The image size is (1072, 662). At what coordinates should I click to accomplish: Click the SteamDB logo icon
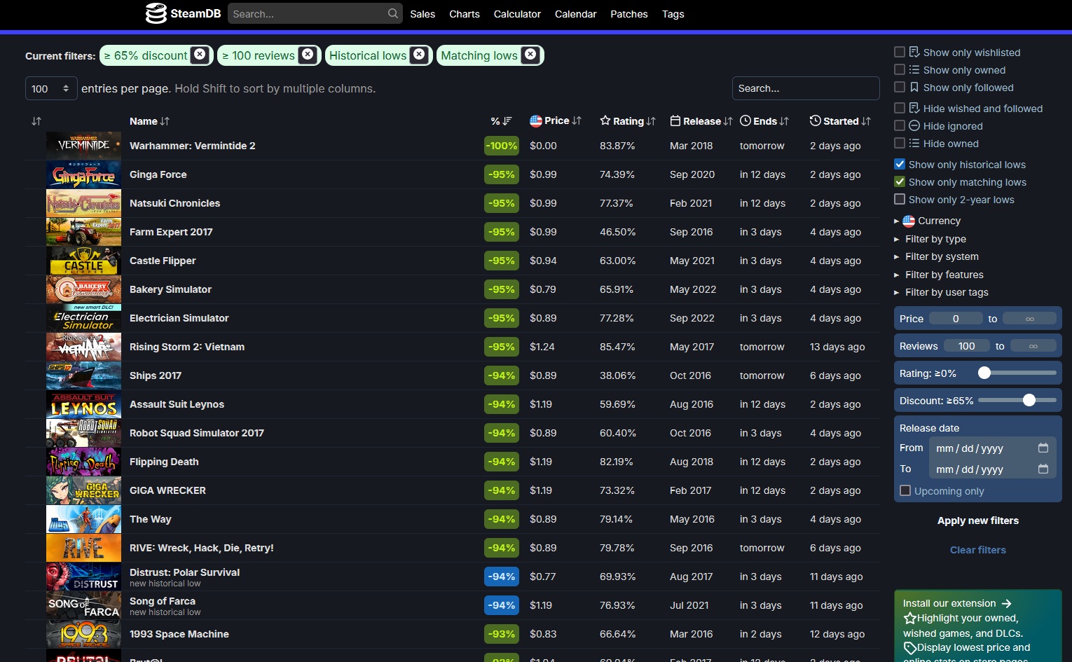click(x=156, y=13)
